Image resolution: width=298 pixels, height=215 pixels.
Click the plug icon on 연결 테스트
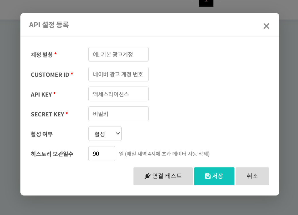148,176
